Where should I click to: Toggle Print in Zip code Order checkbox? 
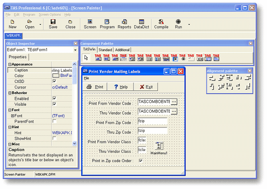(141, 161)
